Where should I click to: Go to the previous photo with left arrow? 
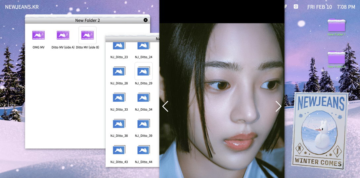[x=165, y=106]
